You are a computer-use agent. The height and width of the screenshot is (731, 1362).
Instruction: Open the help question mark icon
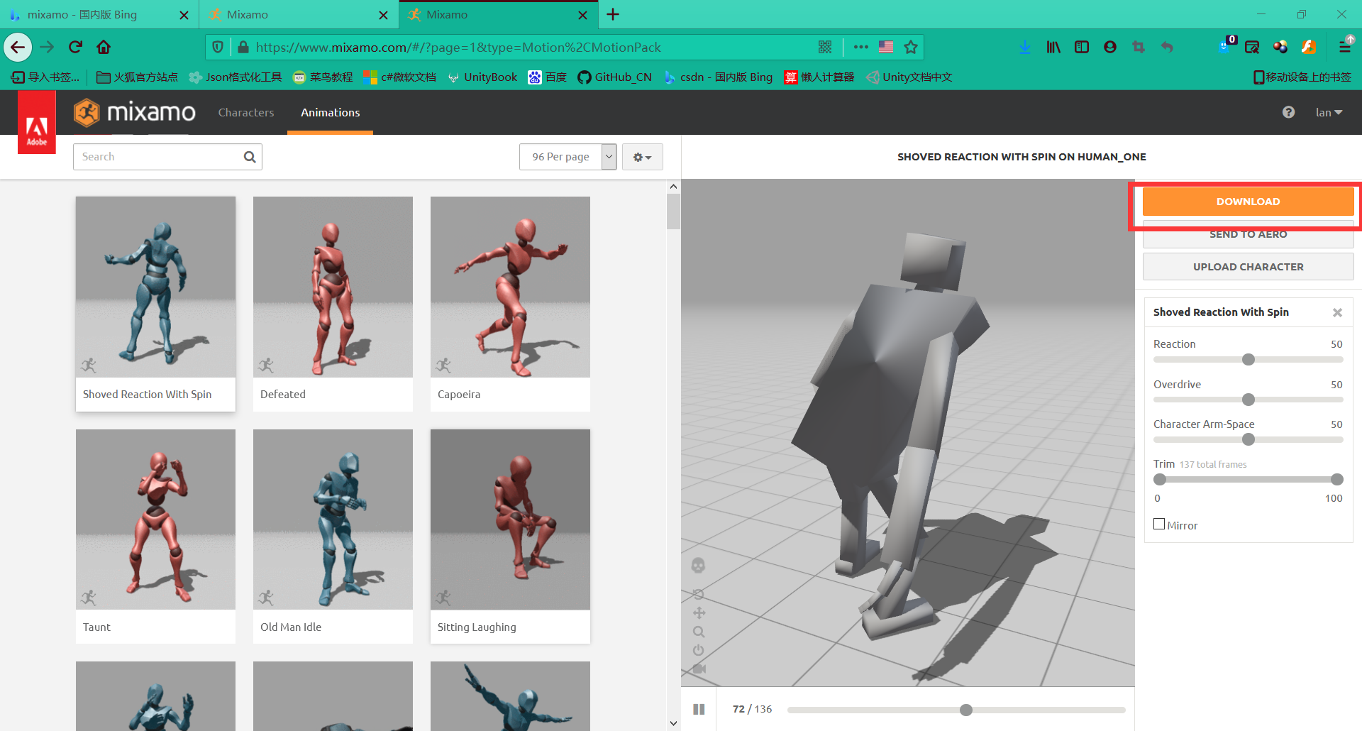coord(1288,112)
